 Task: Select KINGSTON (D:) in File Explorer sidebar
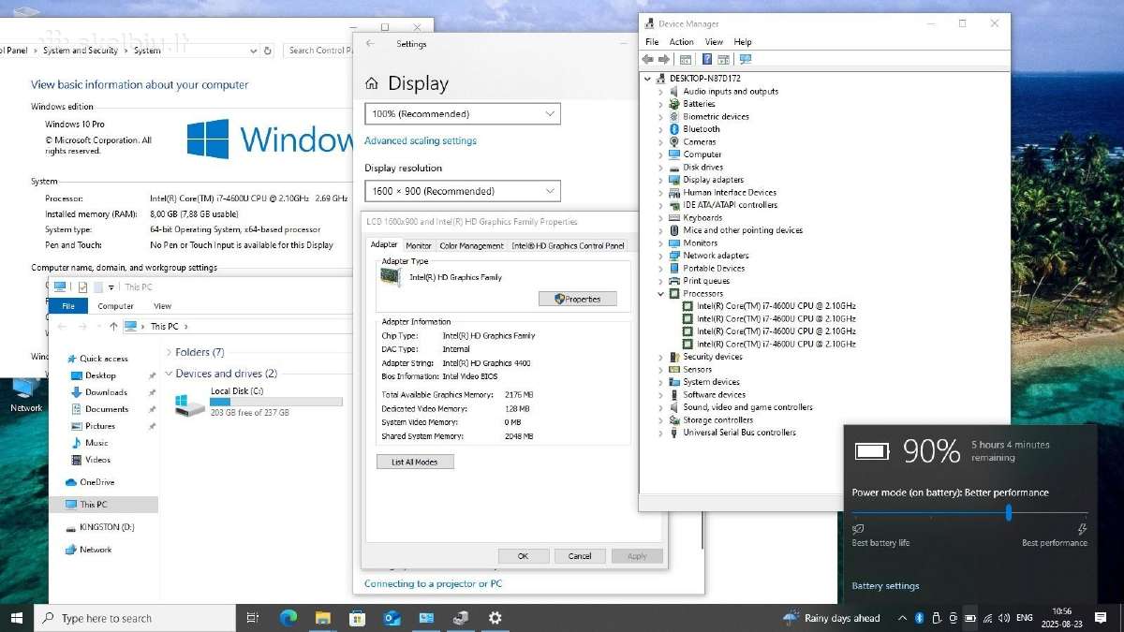point(106,527)
